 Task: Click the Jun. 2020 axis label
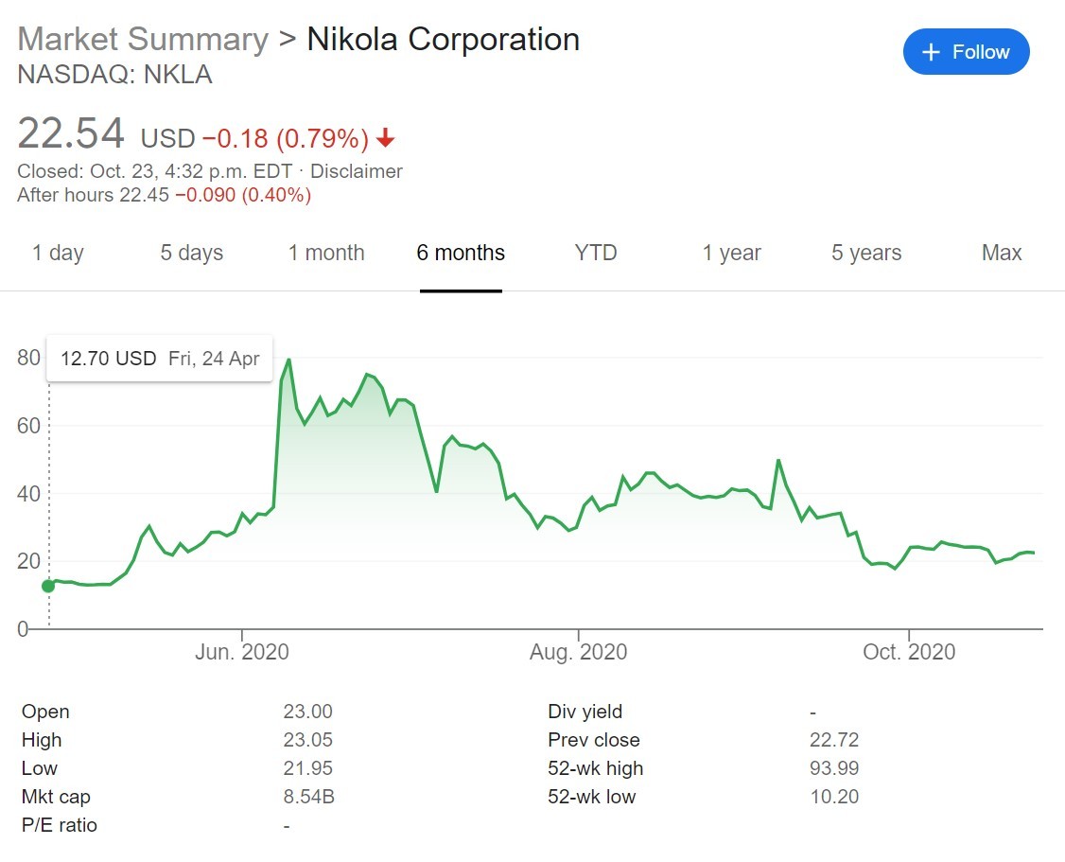(x=243, y=652)
